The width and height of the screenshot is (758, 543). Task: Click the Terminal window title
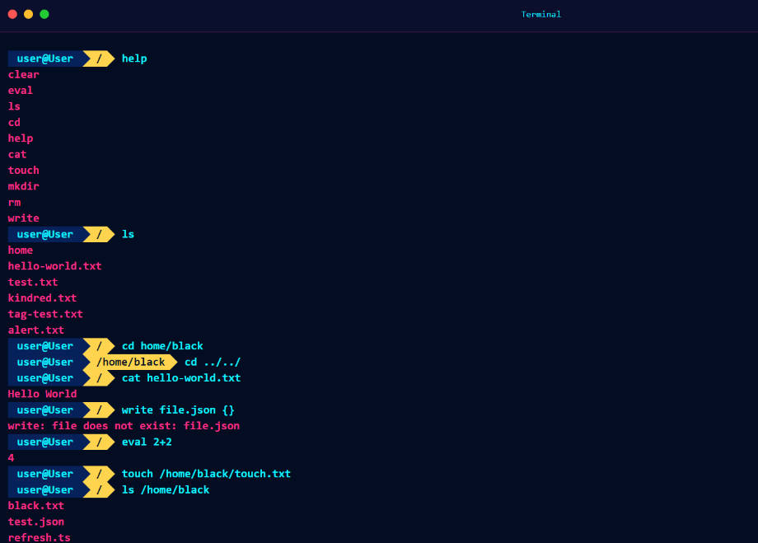[x=540, y=14]
